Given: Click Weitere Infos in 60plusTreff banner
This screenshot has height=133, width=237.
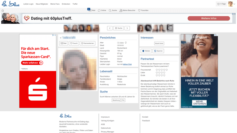Looking at the screenshot, I should click(209, 18).
